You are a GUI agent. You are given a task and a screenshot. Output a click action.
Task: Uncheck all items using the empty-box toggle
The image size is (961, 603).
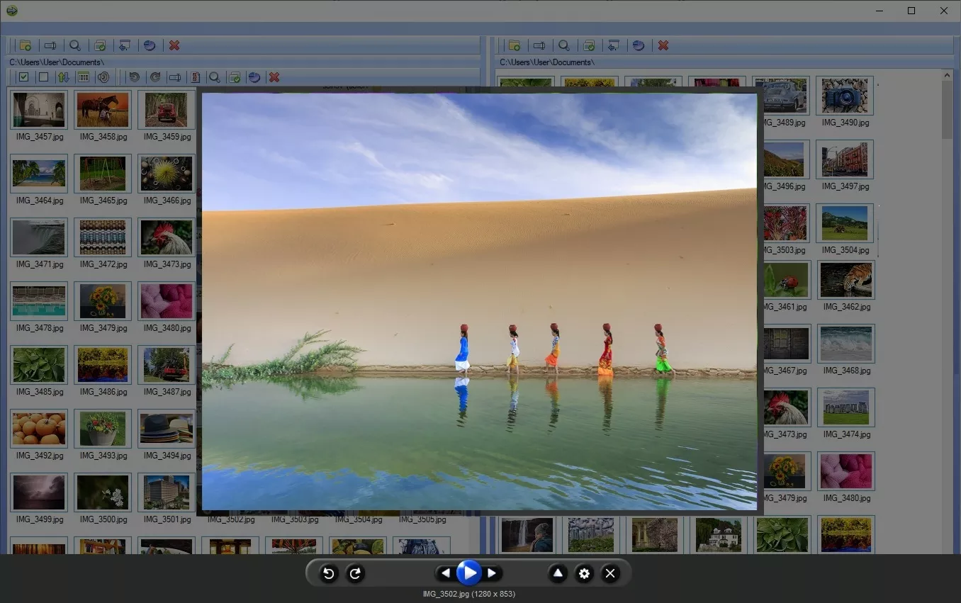[x=43, y=77]
